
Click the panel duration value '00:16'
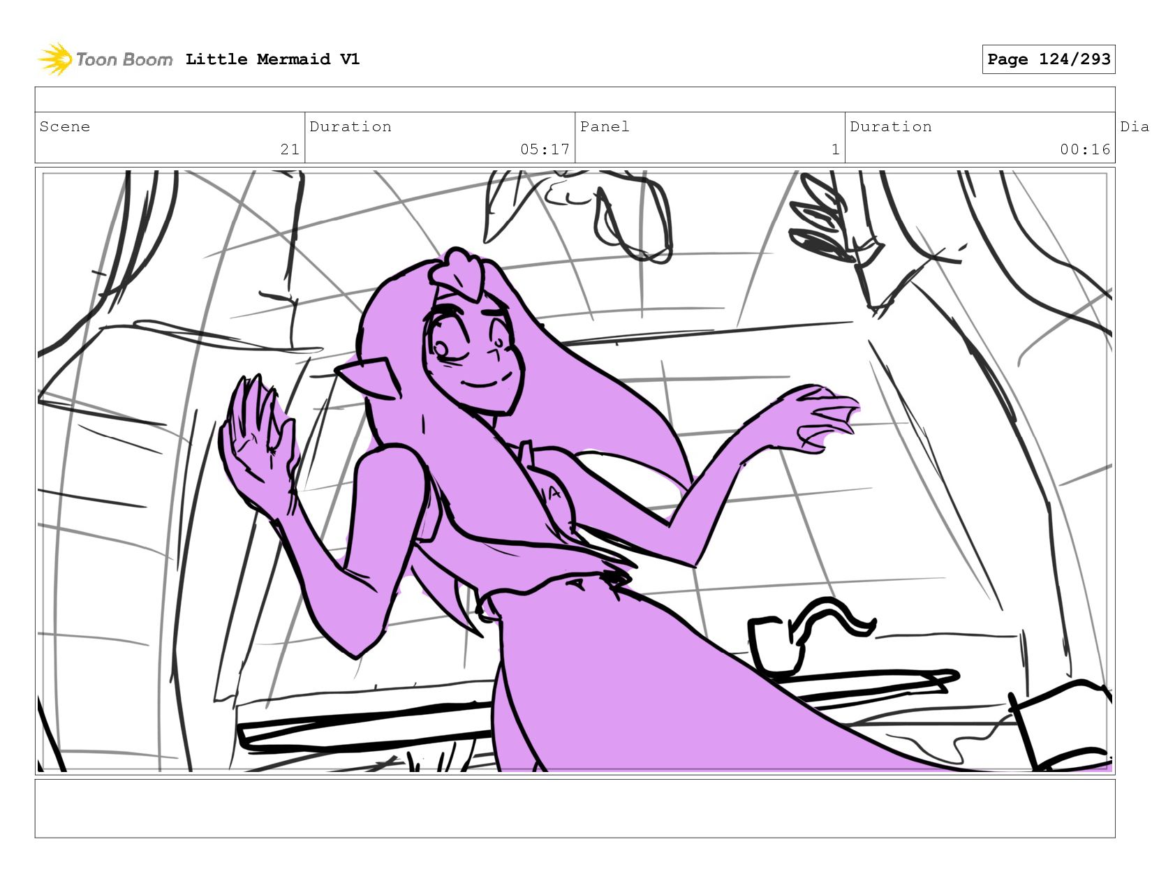point(1085,149)
